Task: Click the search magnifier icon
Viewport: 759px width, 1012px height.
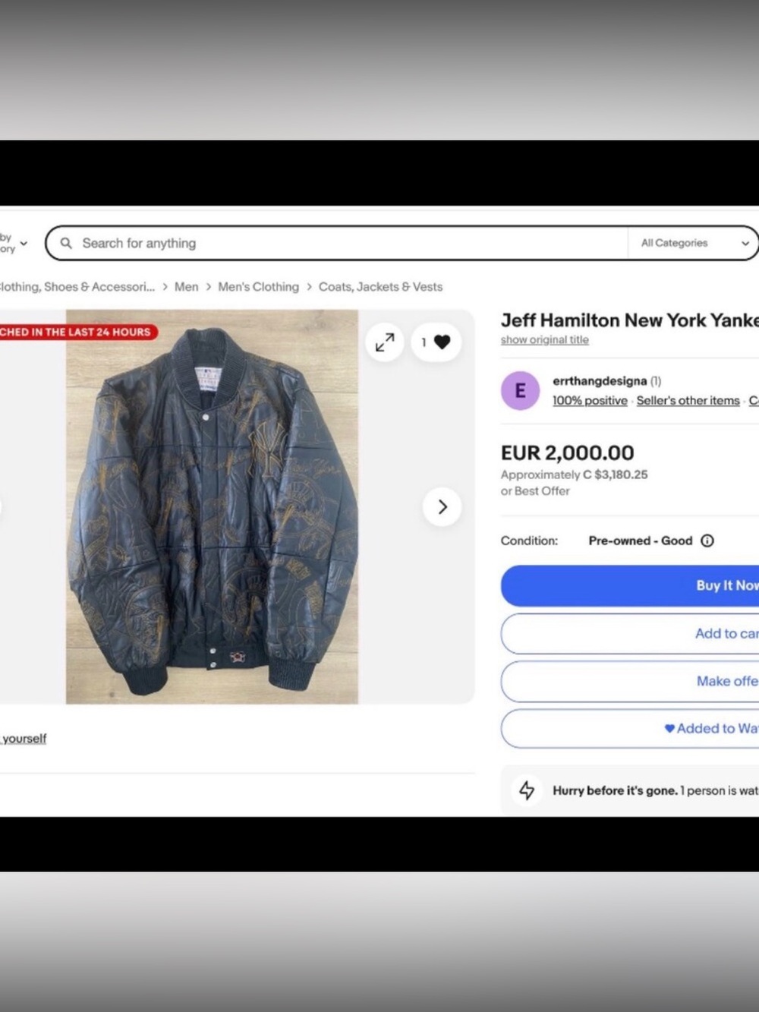Action: pyautogui.click(x=66, y=243)
